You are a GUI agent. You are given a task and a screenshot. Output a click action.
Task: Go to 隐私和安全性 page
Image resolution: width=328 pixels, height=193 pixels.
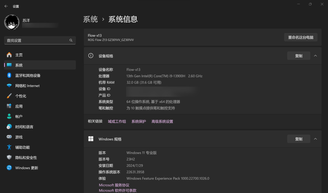point(40,157)
